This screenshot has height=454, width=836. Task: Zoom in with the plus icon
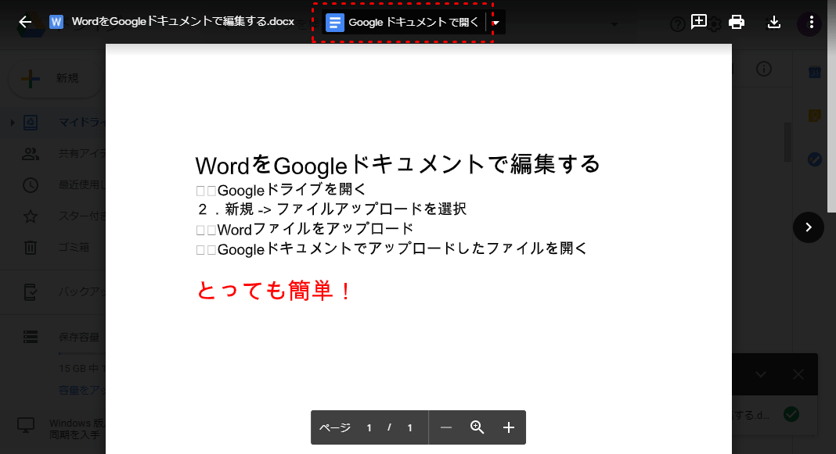pos(509,427)
